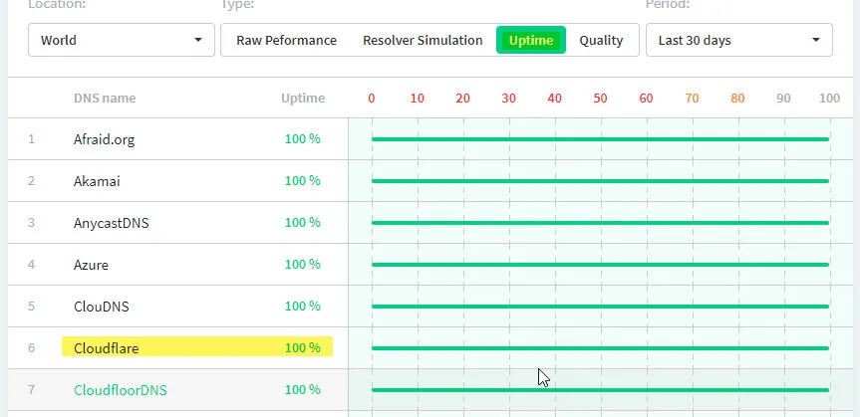This screenshot has height=417, width=860.
Task: Click the Cloudflare uptime bar
Action: tap(600, 348)
